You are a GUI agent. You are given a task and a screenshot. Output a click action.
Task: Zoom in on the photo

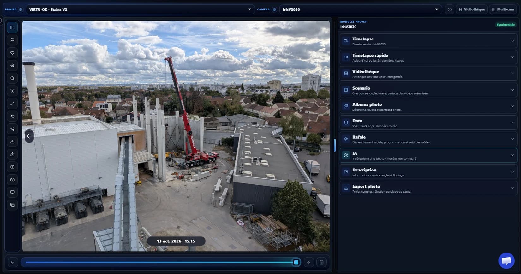point(12,66)
